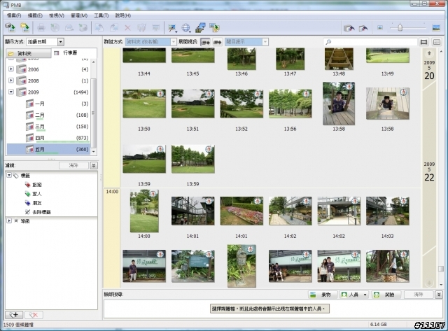
Task: Click the scenery filter button
Action: 323,295
